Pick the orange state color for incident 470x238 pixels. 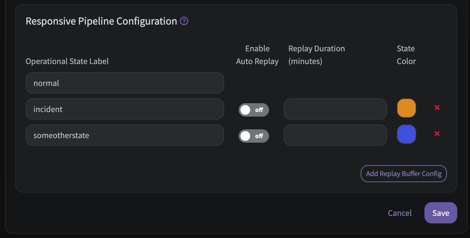[x=407, y=108]
